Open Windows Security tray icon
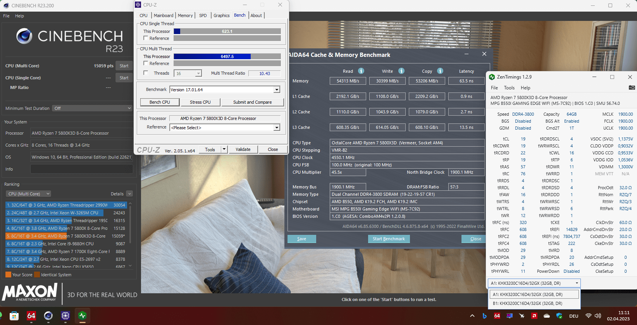Image resolution: width=637 pixels, height=325 pixels. tap(559, 316)
